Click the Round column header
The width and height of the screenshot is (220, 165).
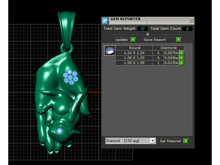tap(134, 48)
